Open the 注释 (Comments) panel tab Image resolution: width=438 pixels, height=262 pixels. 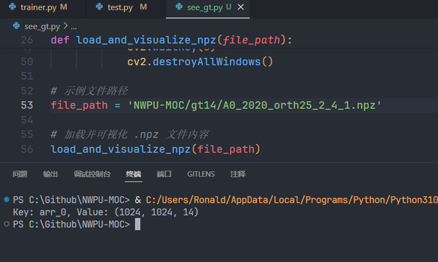[238, 174]
